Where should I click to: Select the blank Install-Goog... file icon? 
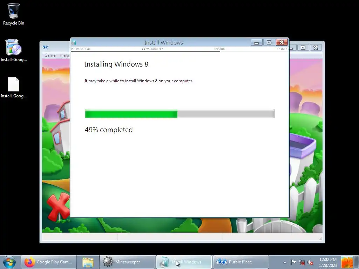point(14,87)
